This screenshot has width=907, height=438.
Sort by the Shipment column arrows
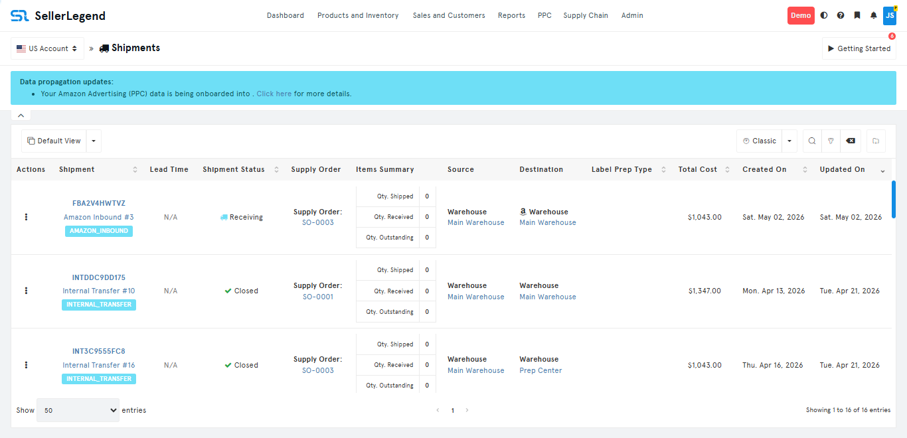(135, 170)
